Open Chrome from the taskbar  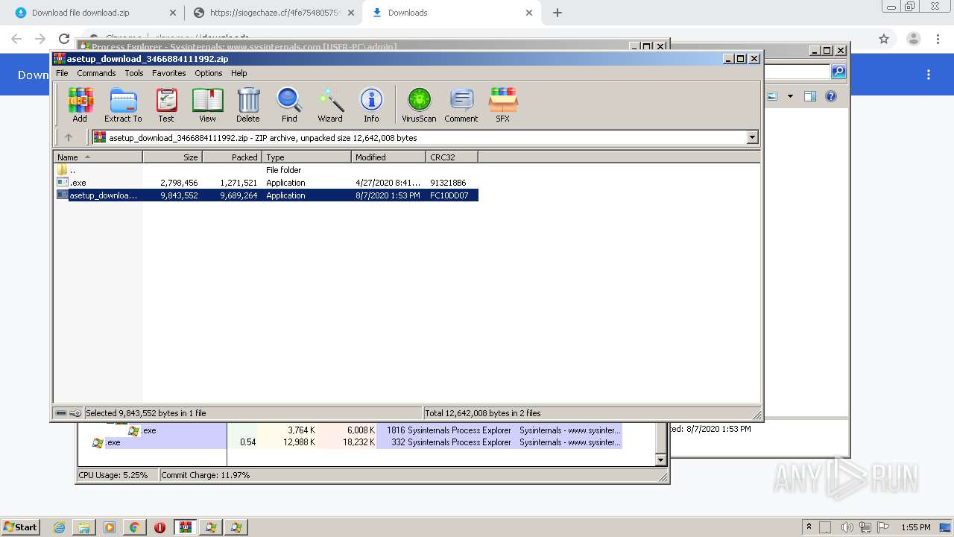coord(134,527)
